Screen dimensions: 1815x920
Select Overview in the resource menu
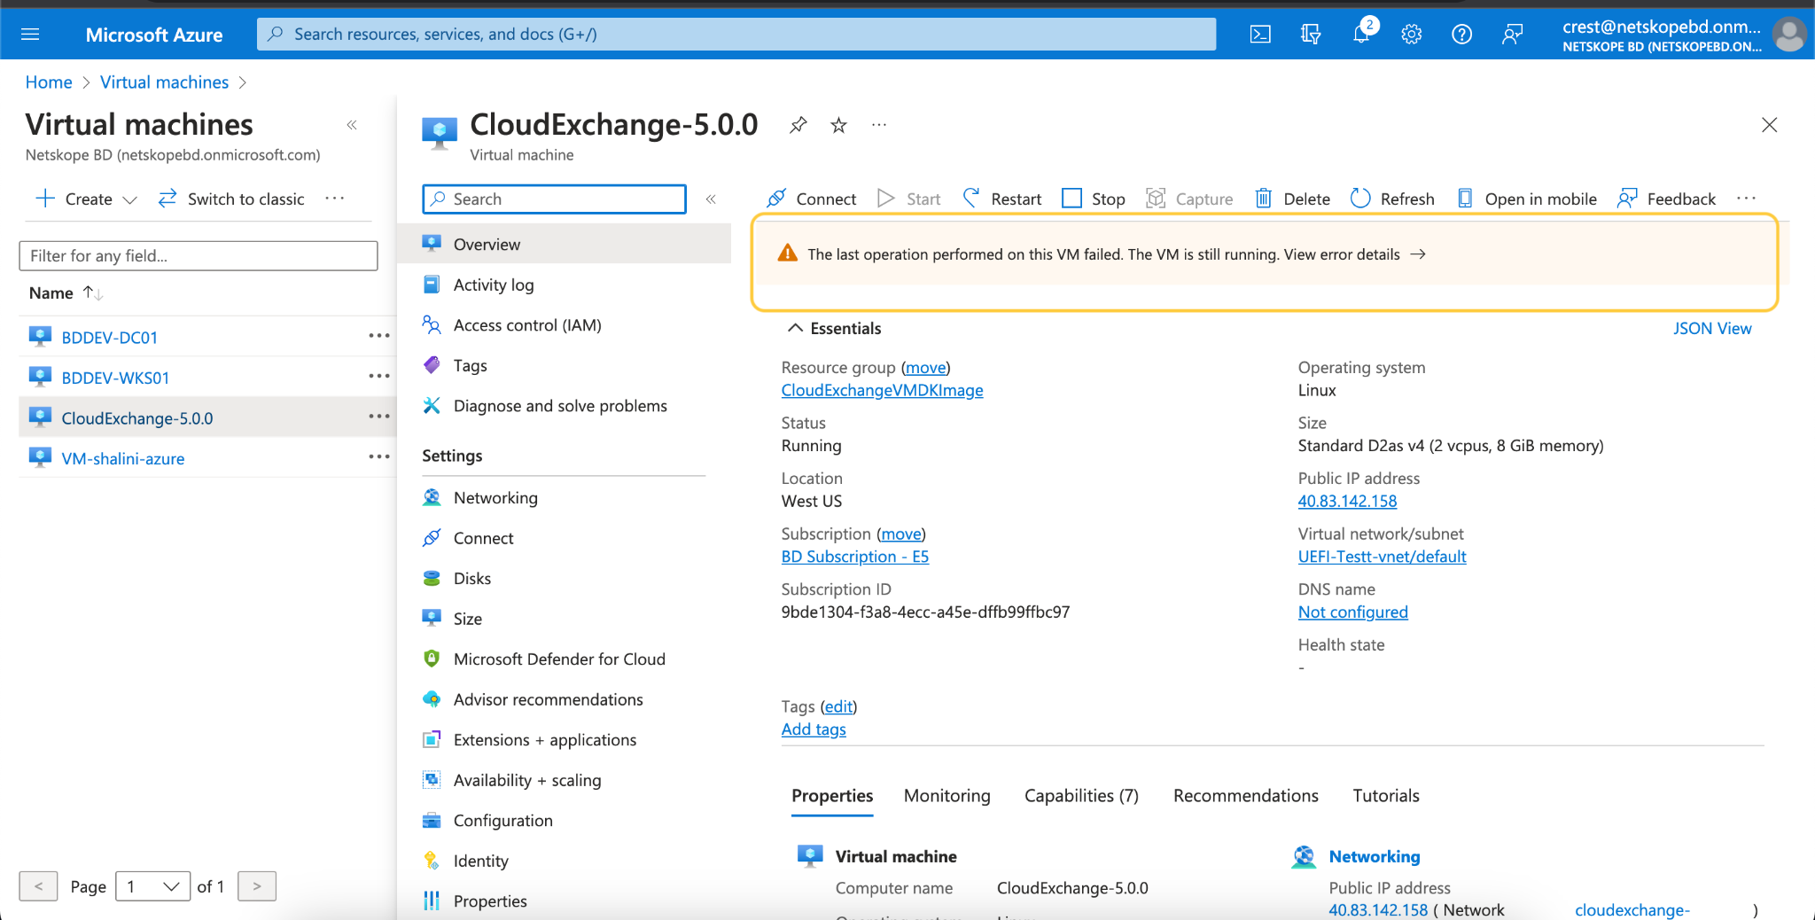pyautogui.click(x=565, y=244)
